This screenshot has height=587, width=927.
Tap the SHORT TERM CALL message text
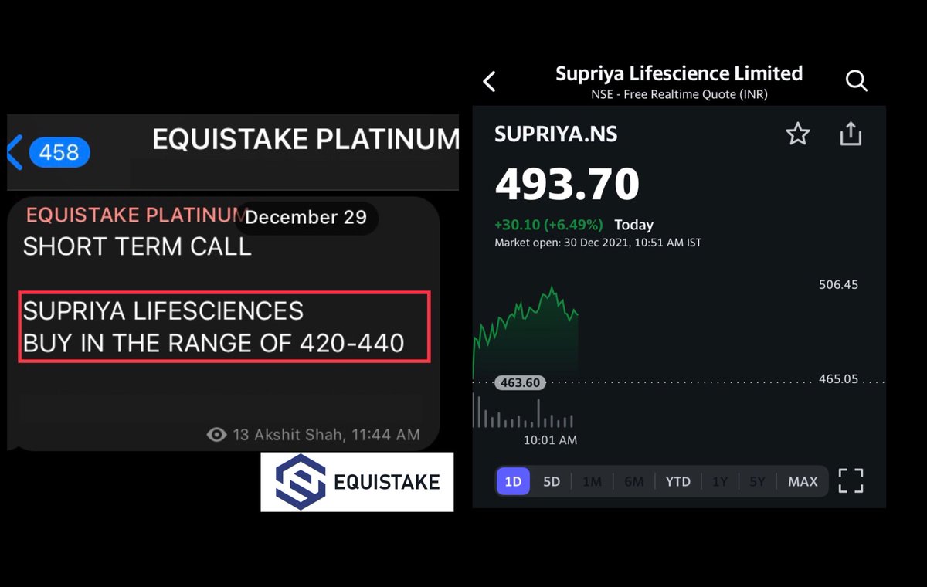138,247
